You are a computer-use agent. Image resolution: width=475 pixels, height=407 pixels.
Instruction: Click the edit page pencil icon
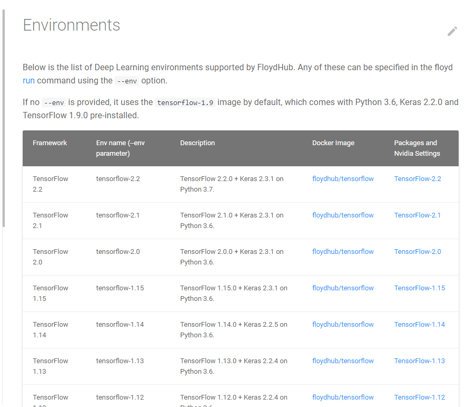pyautogui.click(x=452, y=31)
